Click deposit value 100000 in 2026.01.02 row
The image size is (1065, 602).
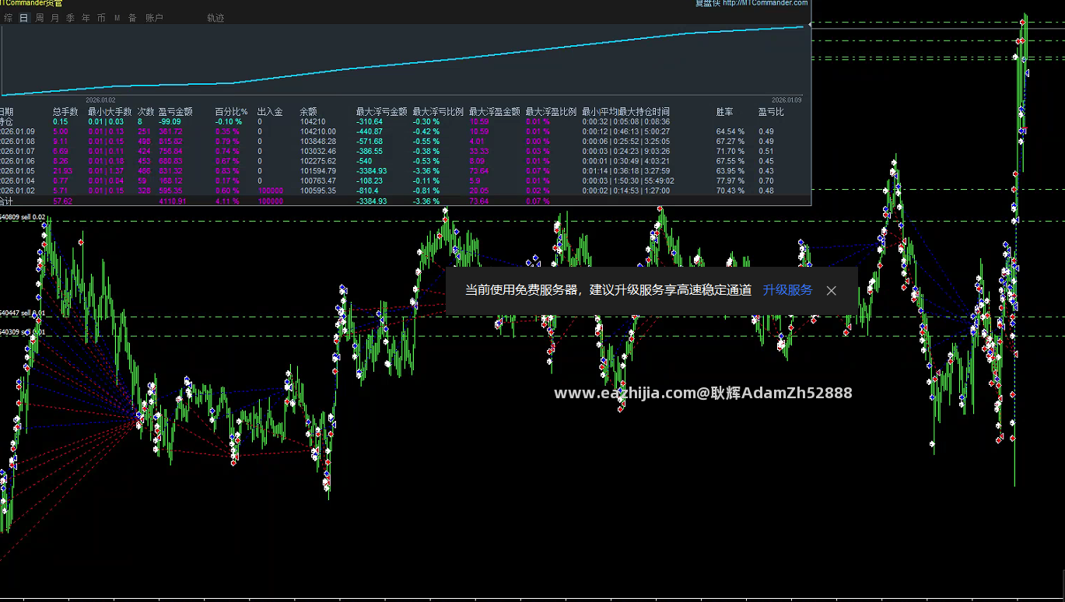point(270,191)
